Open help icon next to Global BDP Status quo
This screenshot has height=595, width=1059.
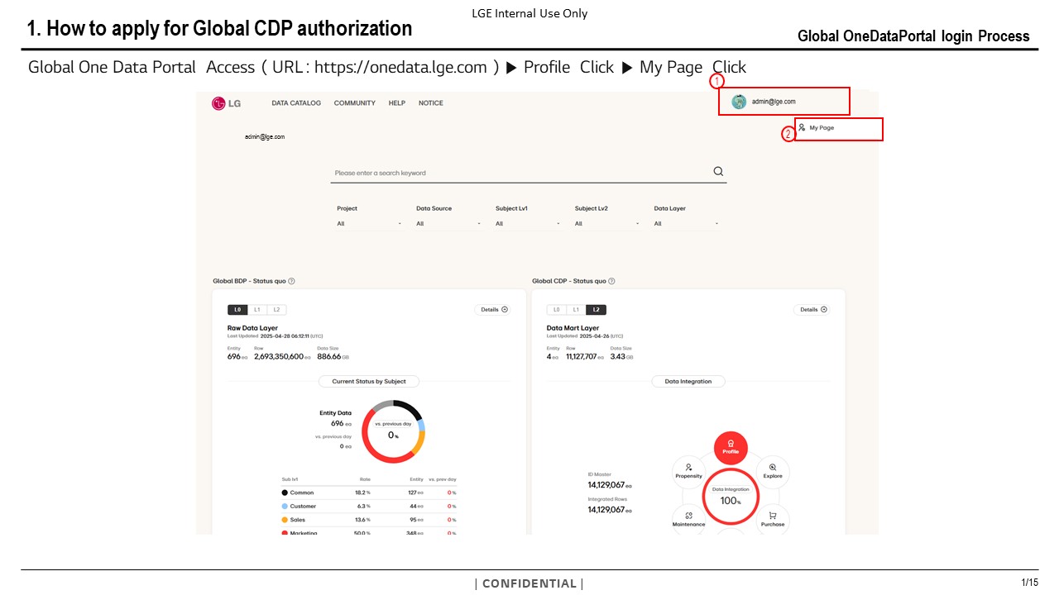coord(291,281)
